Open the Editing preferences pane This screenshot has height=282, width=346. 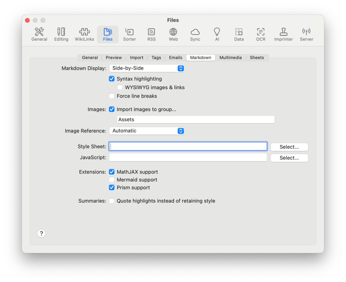(61, 35)
